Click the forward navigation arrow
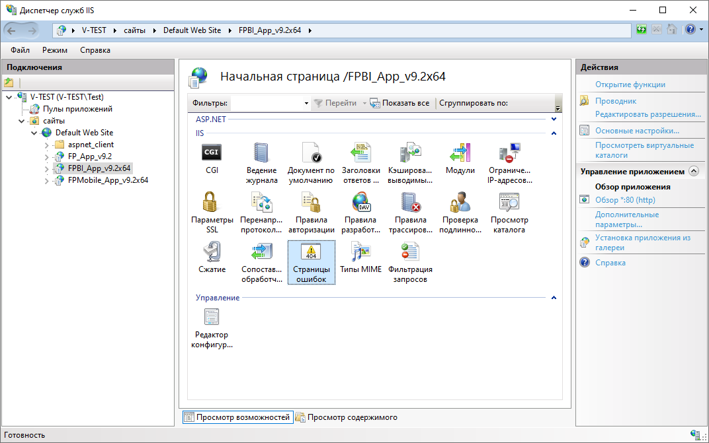 (x=32, y=31)
